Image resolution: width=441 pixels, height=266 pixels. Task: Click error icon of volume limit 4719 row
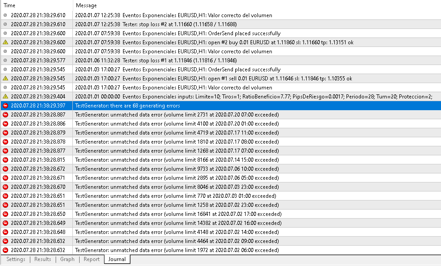(5, 133)
